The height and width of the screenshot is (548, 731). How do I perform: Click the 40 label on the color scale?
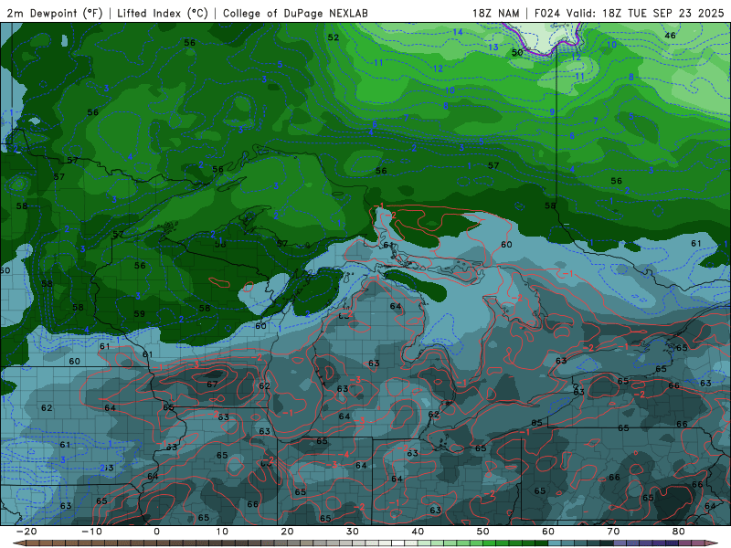pyautogui.click(x=418, y=532)
